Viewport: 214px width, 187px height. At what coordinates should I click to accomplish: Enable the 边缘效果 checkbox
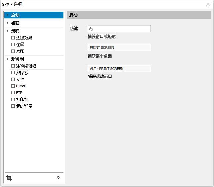[13, 38]
